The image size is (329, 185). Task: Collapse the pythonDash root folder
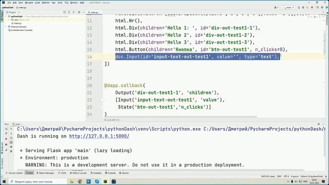(6, 16)
